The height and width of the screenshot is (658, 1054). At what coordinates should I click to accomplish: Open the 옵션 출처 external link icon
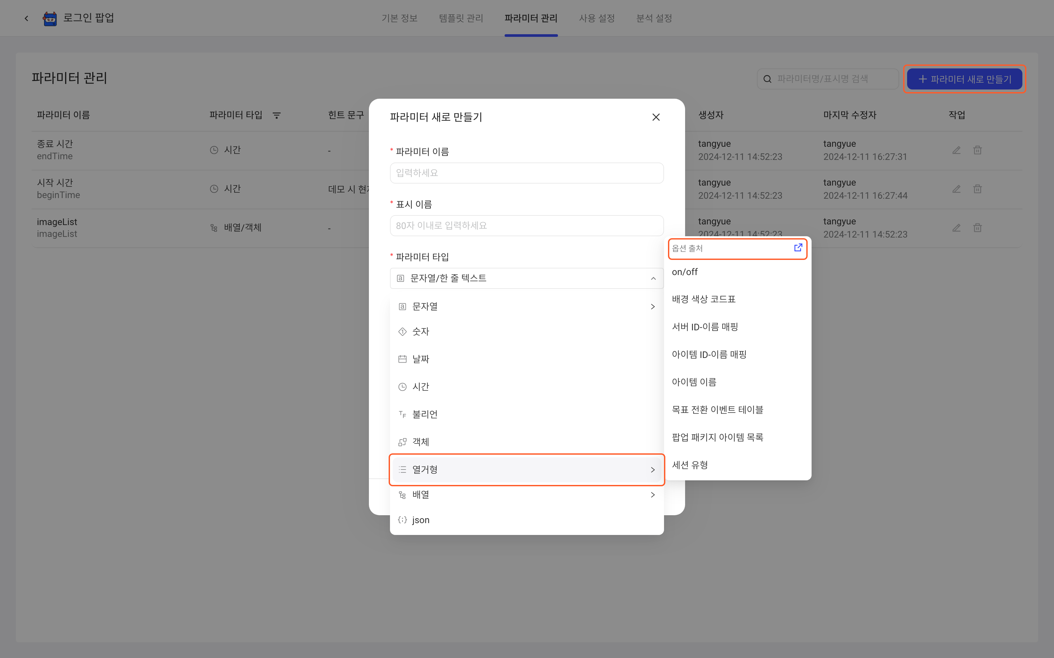coord(798,248)
